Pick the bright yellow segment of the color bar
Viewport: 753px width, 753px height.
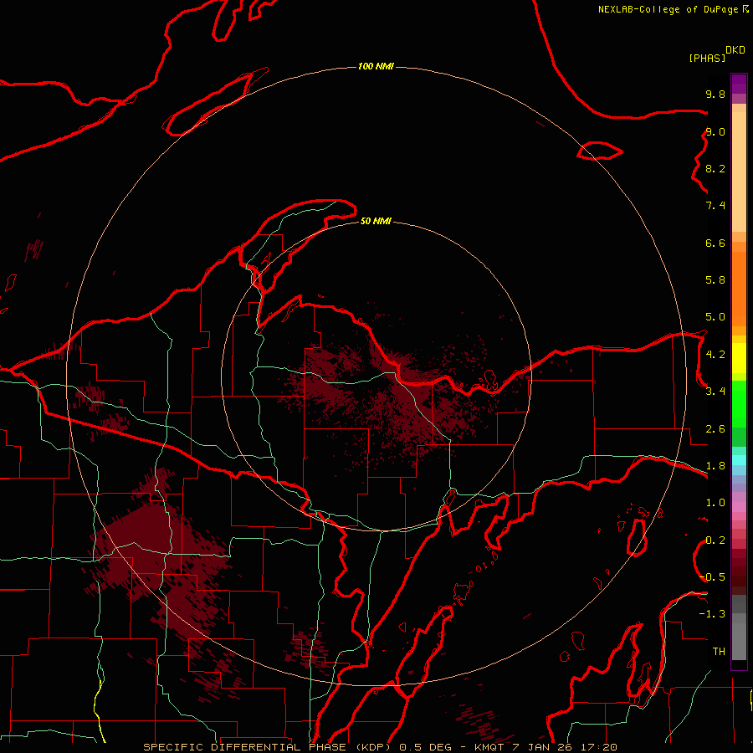coord(739,358)
